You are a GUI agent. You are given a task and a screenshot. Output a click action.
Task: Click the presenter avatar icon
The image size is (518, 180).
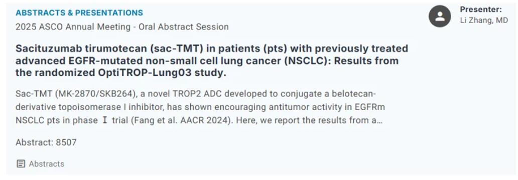[x=440, y=16]
